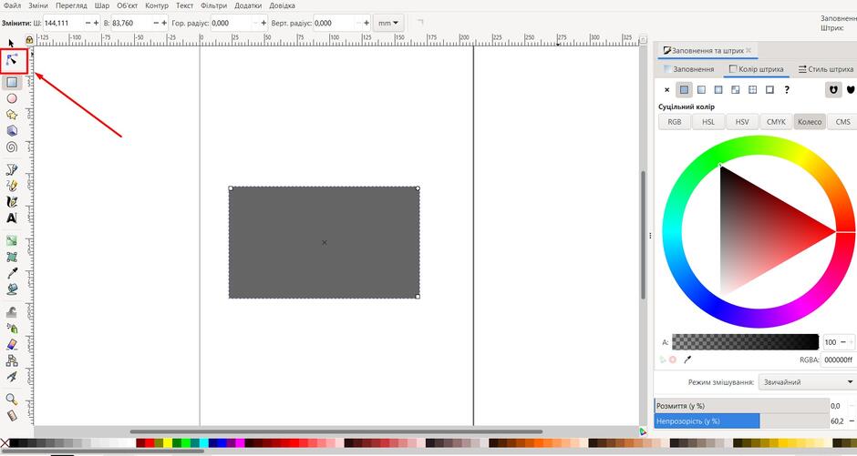Select even-odd fill rule heart icon

pyautogui.click(x=833, y=90)
